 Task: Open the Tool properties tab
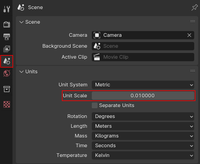pyautogui.click(x=7, y=9)
